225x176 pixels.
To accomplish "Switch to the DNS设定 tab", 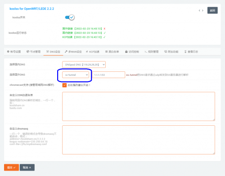I will pyautogui.click(x=53, y=52).
